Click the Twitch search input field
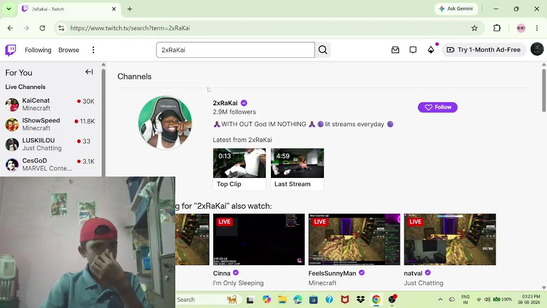547x308 pixels. [235, 50]
